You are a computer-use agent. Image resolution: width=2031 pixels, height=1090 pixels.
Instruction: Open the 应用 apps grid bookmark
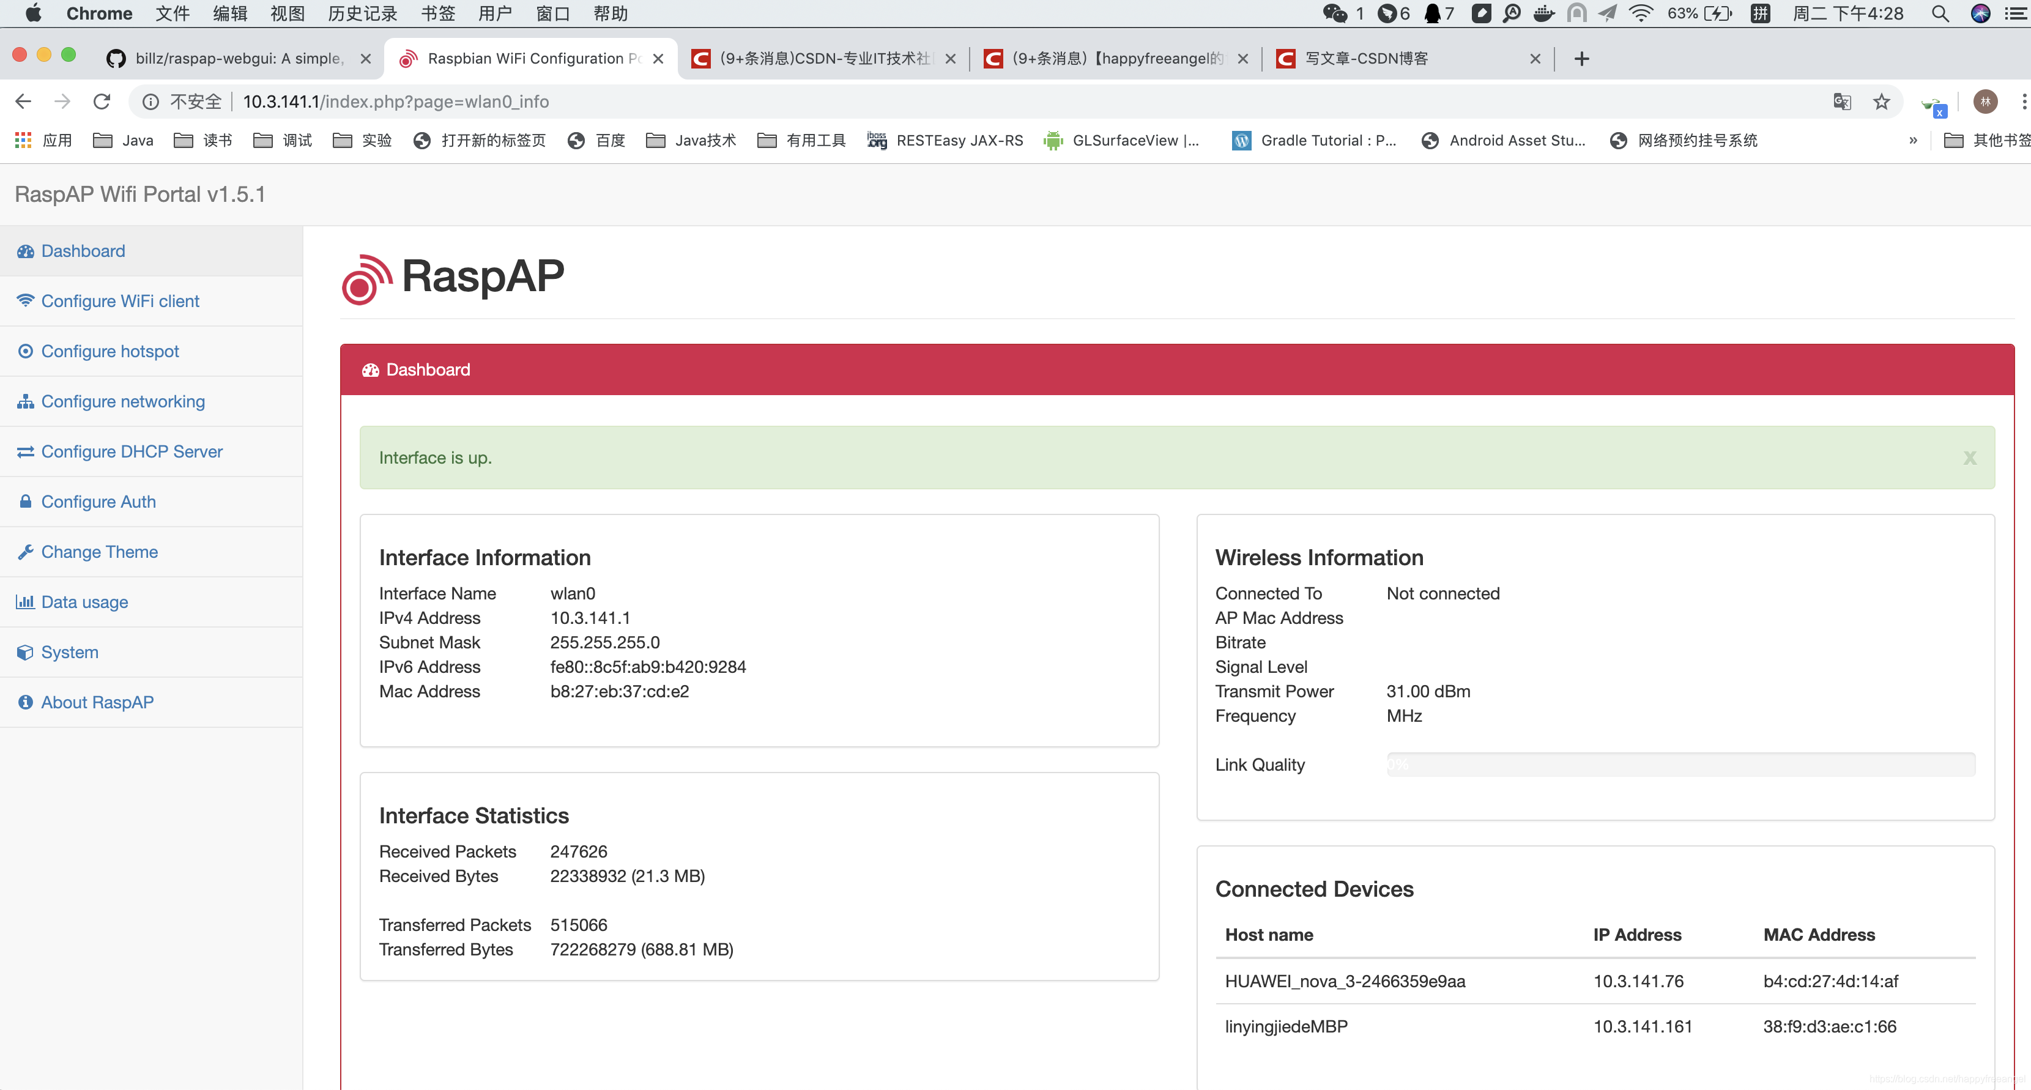point(43,140)
